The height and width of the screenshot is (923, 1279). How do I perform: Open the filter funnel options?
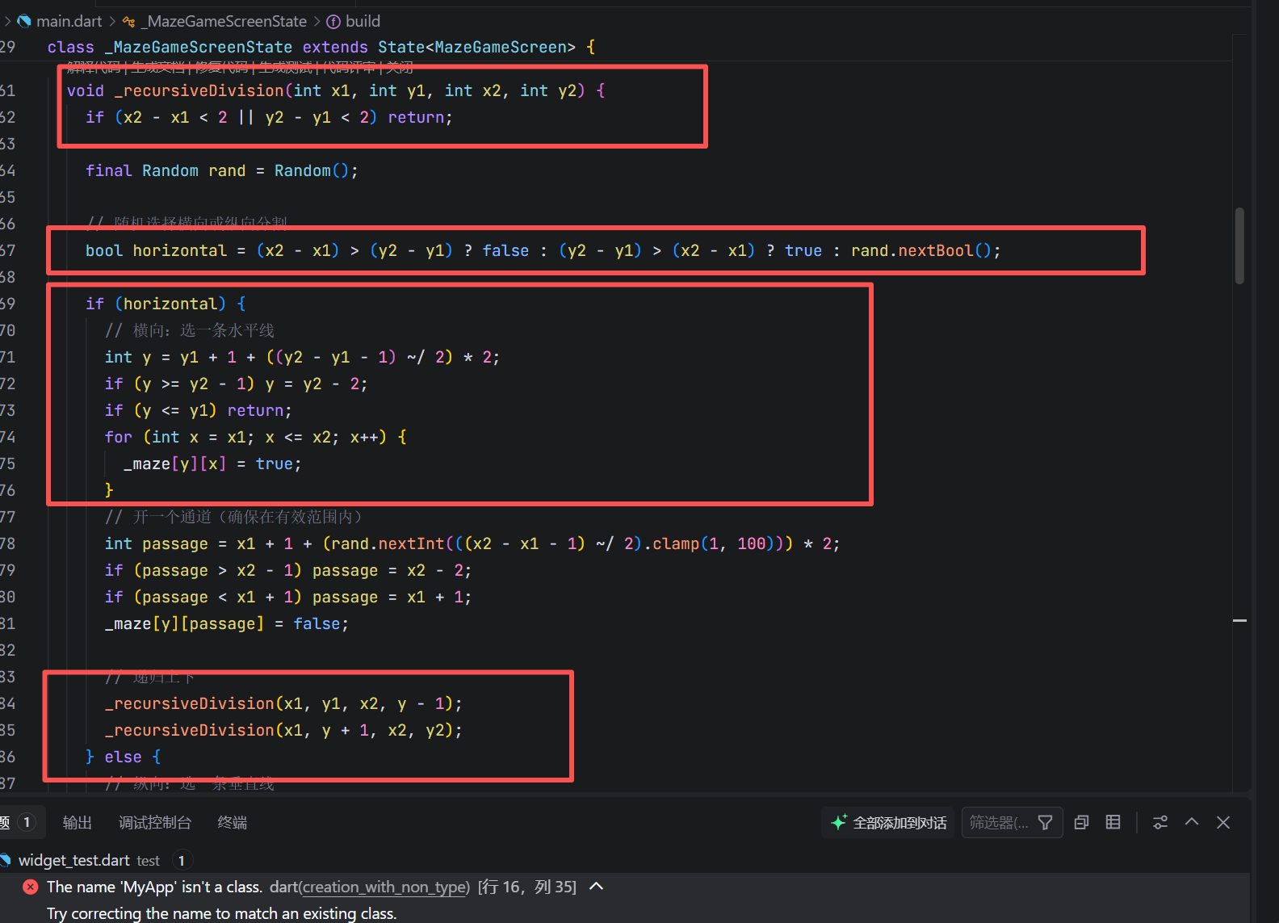point(1046,822)
